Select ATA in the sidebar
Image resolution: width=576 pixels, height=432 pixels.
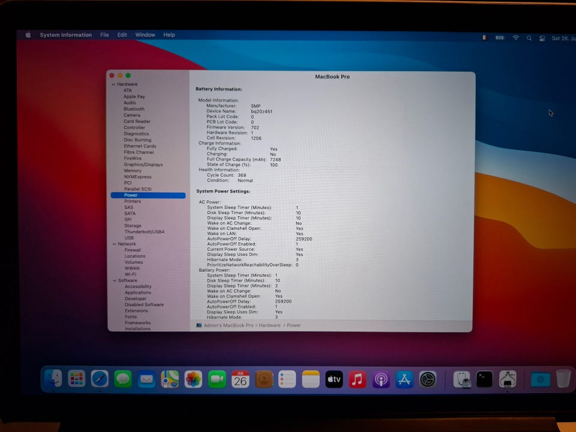click(x=127, y=91)
